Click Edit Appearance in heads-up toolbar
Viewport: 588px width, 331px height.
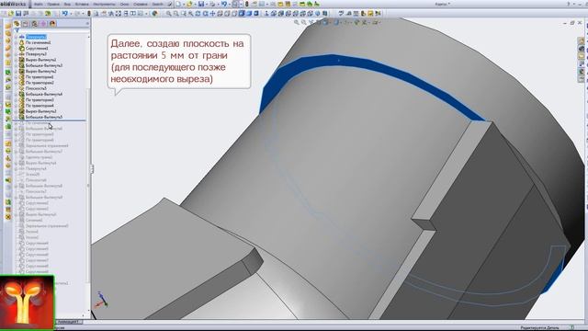(356, 22)
